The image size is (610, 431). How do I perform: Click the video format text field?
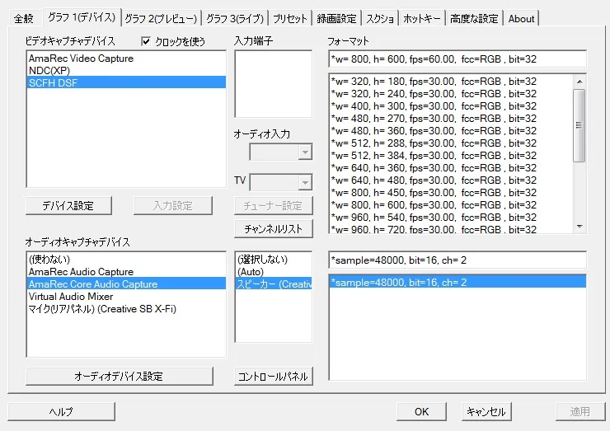click(457, 59)
